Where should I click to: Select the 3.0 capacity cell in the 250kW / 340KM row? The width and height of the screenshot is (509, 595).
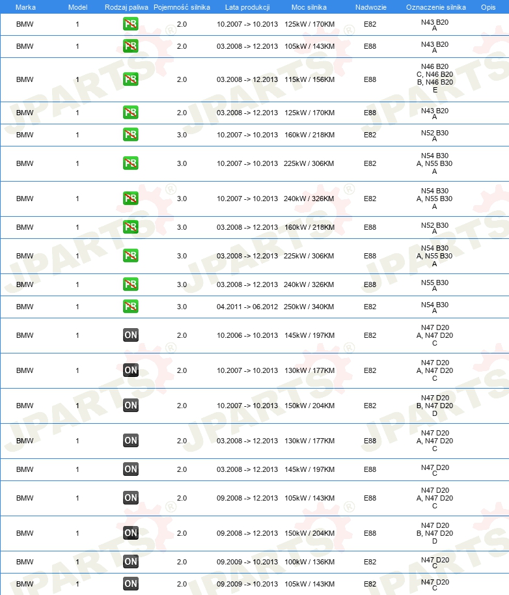pos(182,307)
